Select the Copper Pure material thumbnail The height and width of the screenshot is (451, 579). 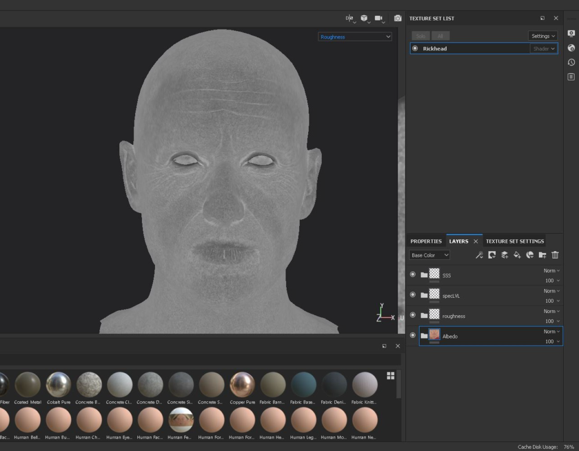[x=243, y=385]
